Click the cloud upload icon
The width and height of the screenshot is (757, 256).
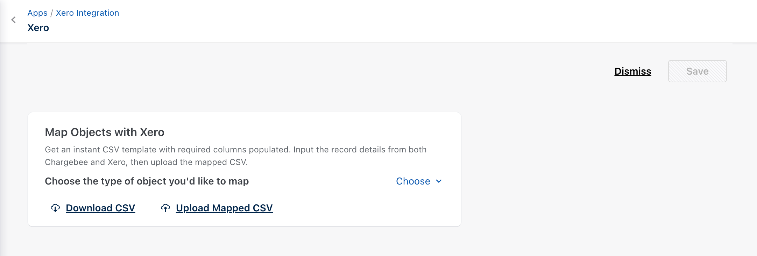[165, 208]
